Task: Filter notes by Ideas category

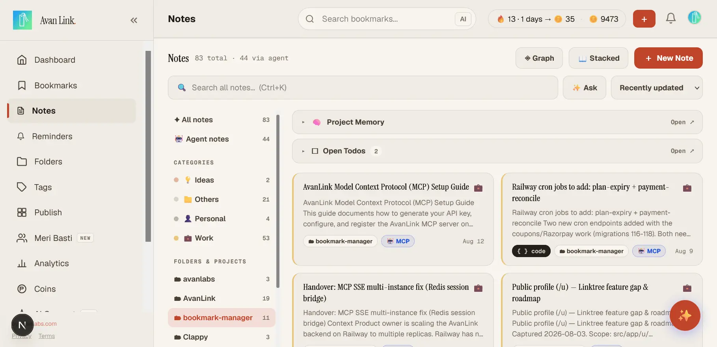Action: pyautogui.click(x=222, y=180)
